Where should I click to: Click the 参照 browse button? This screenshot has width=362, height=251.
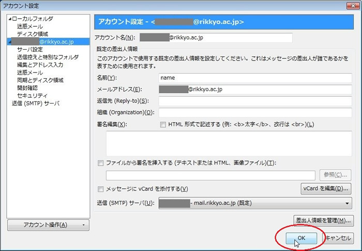335,175
